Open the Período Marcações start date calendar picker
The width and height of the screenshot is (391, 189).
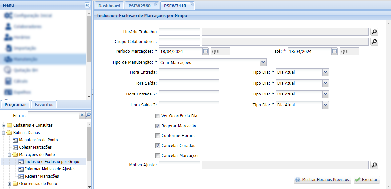pyautogui.click(x=205, y=51)
